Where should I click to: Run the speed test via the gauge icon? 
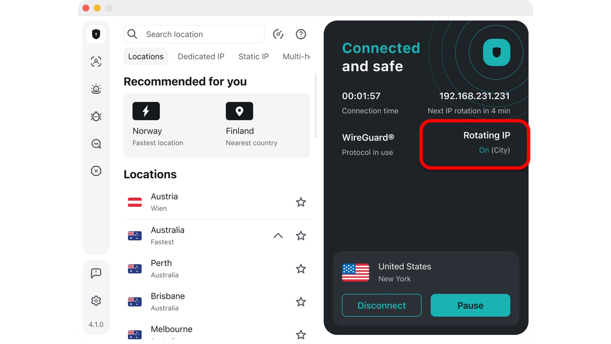[278, 34]
